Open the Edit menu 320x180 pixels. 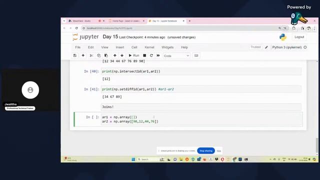(91, 47)
